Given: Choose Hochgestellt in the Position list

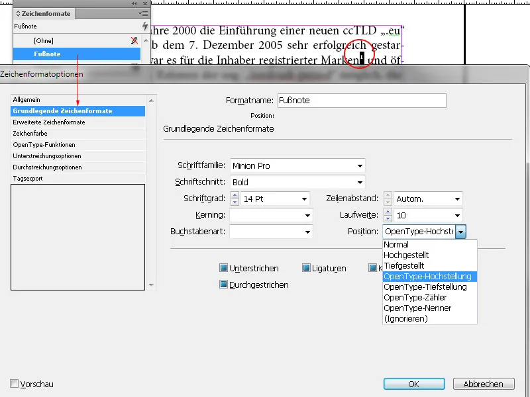Looking at the screenshot, I should coord(429,255).
